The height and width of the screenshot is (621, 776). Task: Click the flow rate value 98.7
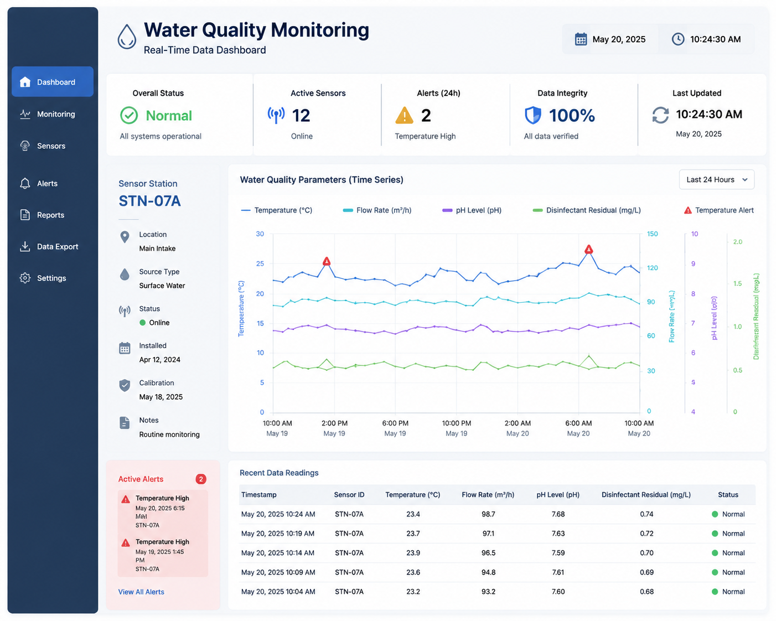[x=488, y=514]
